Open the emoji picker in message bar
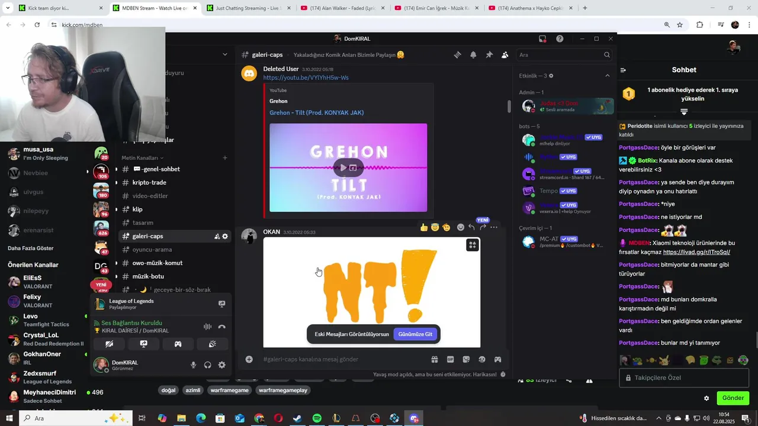 482,359
